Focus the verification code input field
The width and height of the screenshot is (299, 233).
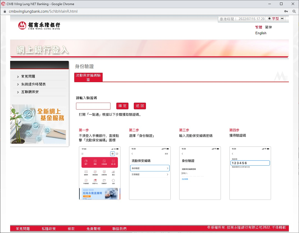pyautogui.click(x=93, y=106)
